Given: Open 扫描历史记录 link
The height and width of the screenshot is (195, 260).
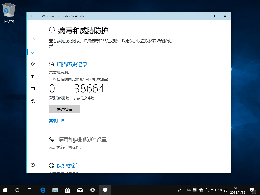Looking at the screenshot, I should (x=72, y=64).
